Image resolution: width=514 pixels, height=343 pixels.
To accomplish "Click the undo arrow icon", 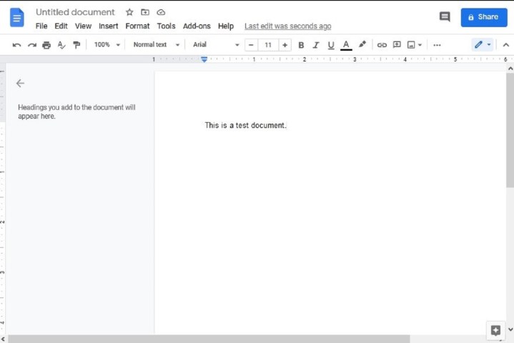I will (16, 45).
